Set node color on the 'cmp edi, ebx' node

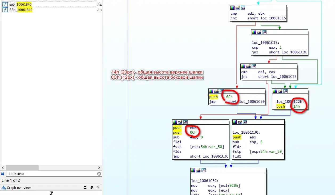[x=232, y=8]
